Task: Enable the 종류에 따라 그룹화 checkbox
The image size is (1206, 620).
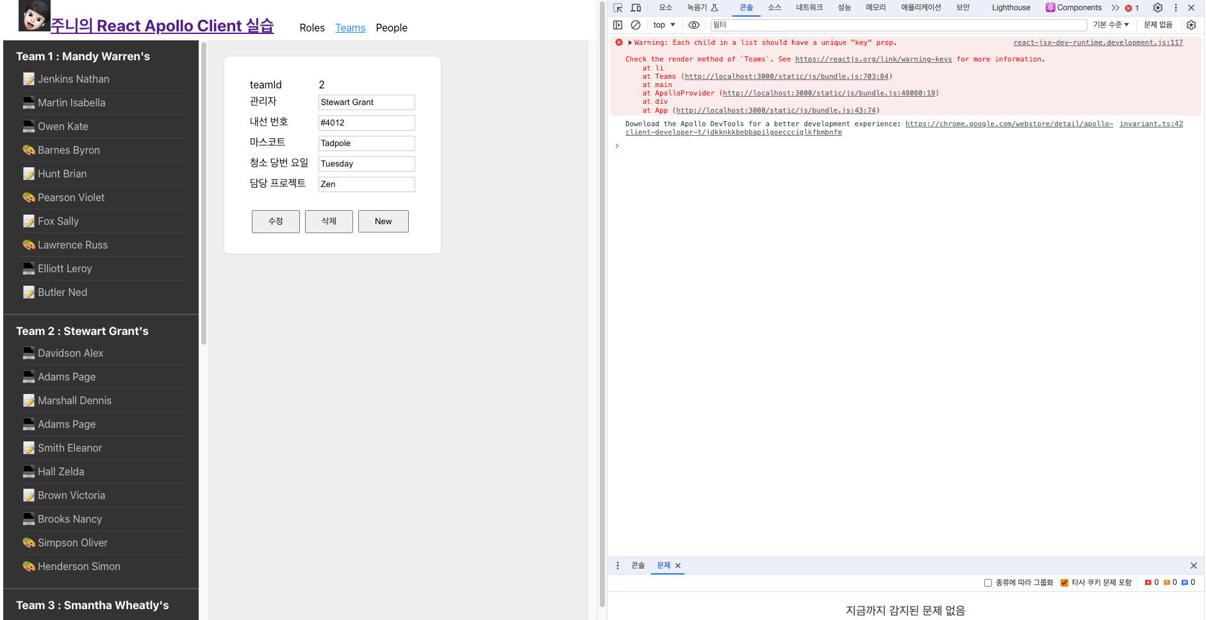Action: pos(988,583)
